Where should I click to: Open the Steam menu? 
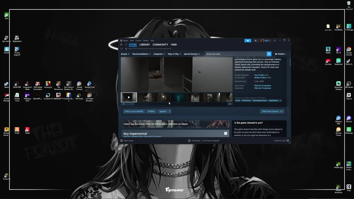(x=125, y=41)
